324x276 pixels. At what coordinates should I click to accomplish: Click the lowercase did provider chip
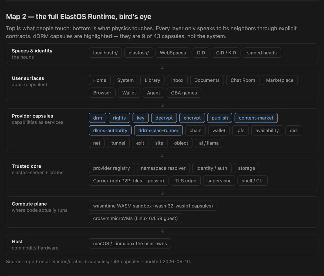[293, 130]
